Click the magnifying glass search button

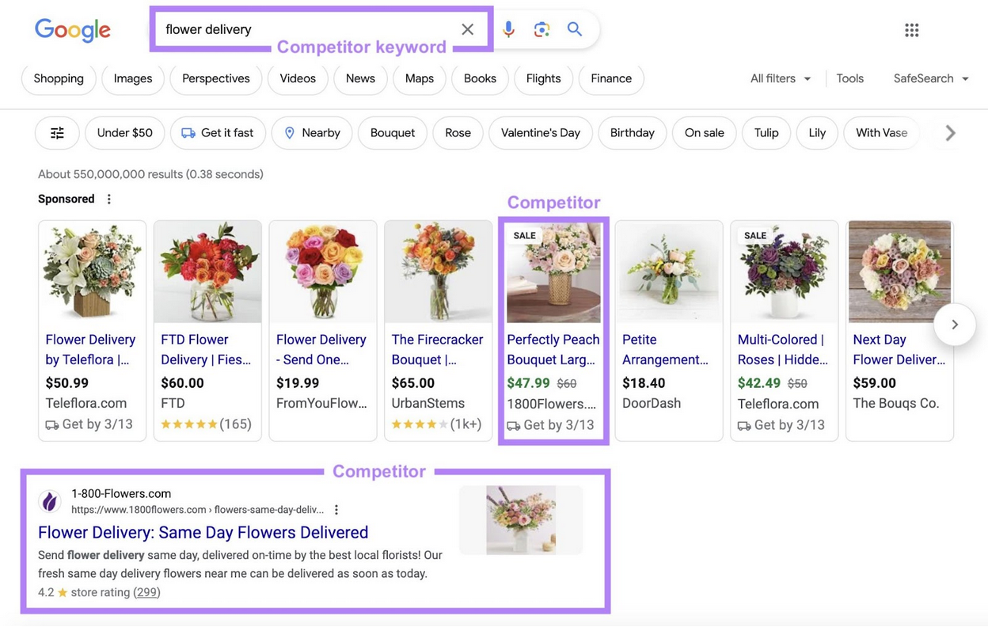(x=575, y=29)
